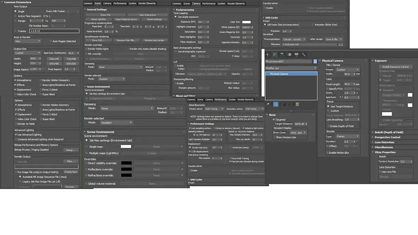418x235 pixels.
Task: Open the Create tab plus icon in command panel
Action: (x=267, y=55)
